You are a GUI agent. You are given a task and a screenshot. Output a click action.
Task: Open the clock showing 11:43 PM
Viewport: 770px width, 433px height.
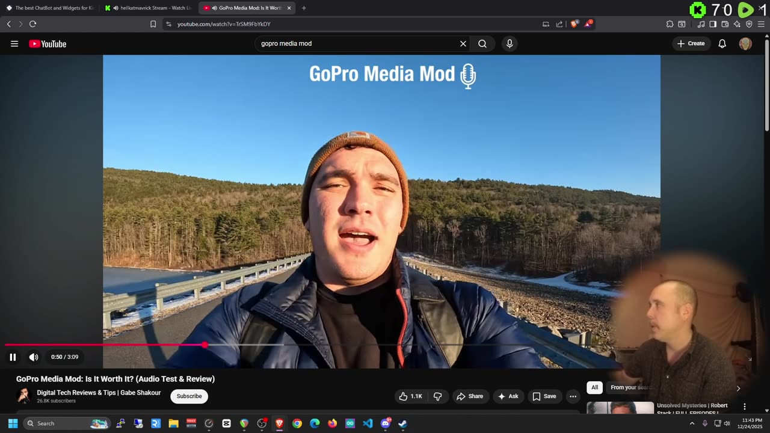pyautogui.click(x=750, y=423)
